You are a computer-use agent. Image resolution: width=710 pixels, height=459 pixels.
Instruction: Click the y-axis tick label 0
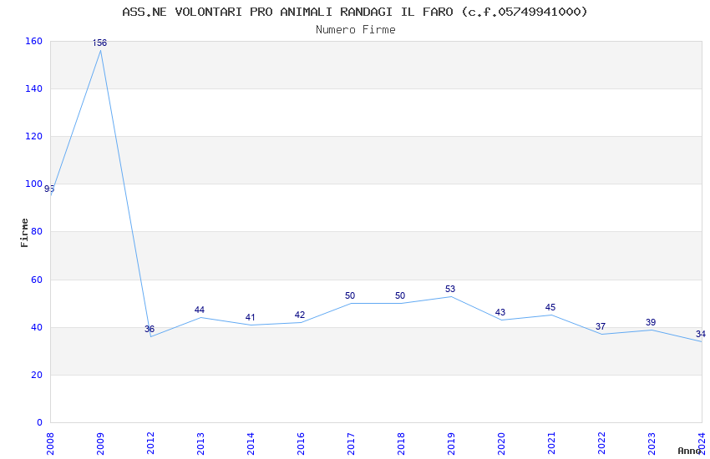(x=40, y=422)
